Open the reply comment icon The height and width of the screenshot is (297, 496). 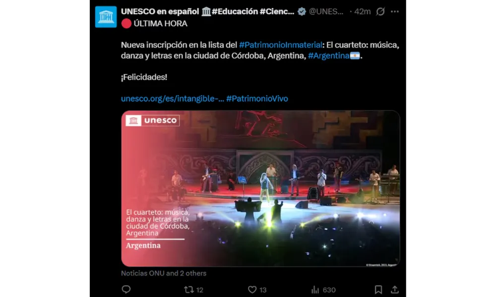pyautogui.click(x=126, y=290)
